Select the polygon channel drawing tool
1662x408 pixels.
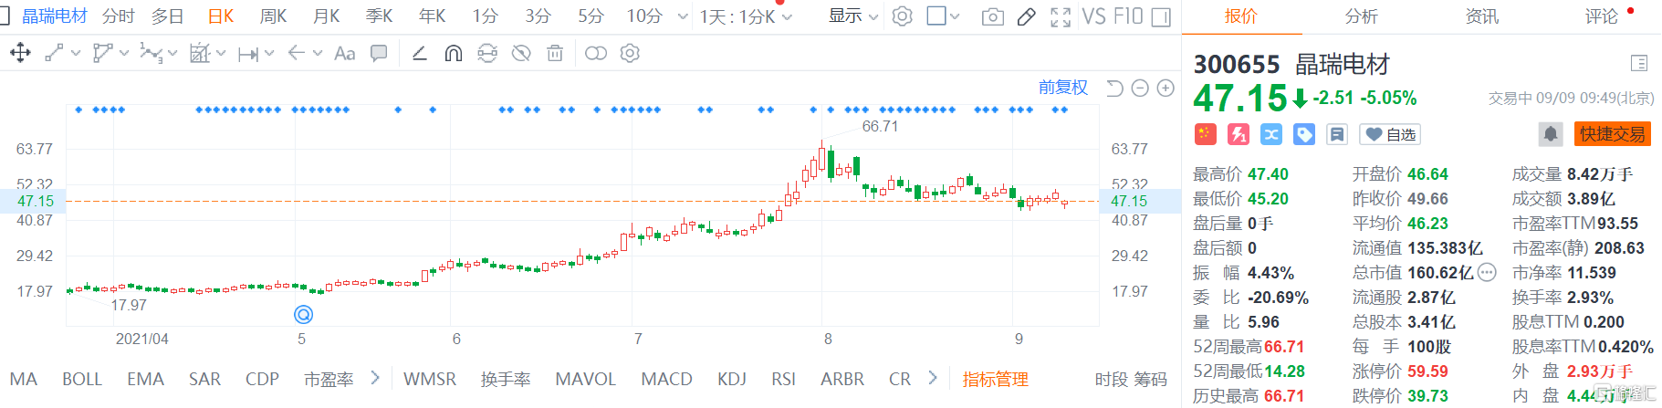(x=102, y=53)
